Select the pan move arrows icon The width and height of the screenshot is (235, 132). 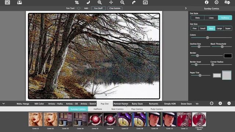click(111, 2)
